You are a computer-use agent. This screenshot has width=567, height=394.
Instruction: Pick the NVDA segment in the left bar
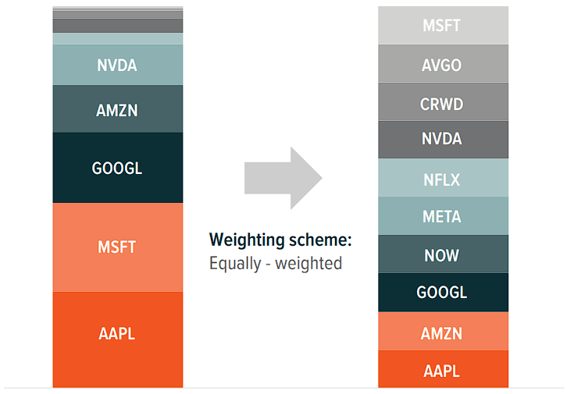[x=117, y=65]
